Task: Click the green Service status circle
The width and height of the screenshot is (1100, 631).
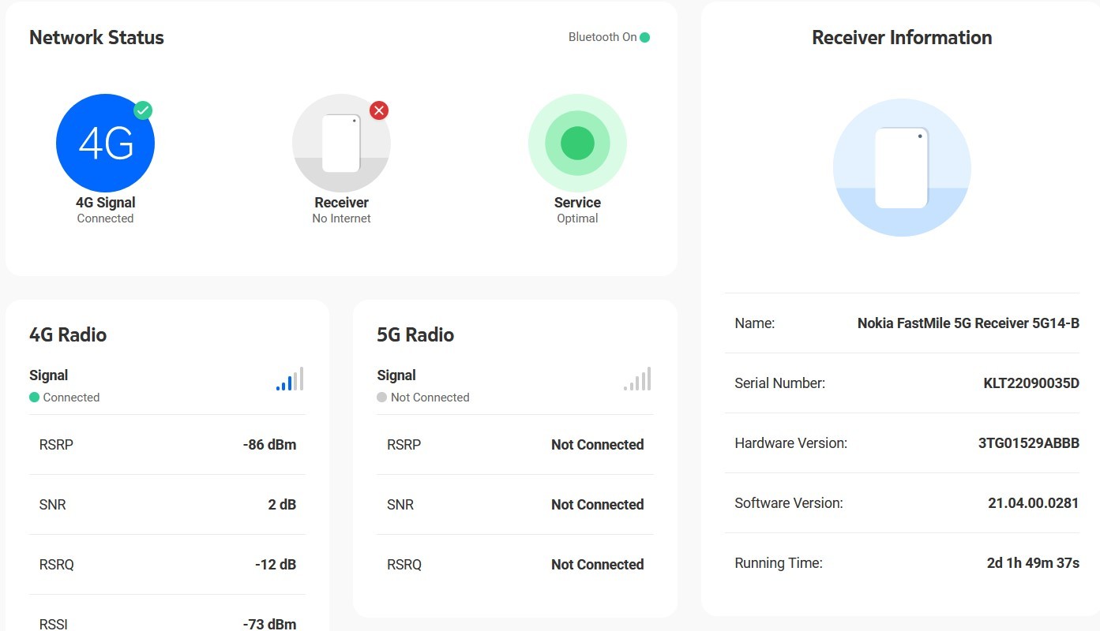Action: (x=577, y=144)
